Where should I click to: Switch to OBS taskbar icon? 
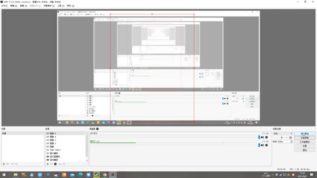pyautogui.click(x=113, y=175)
